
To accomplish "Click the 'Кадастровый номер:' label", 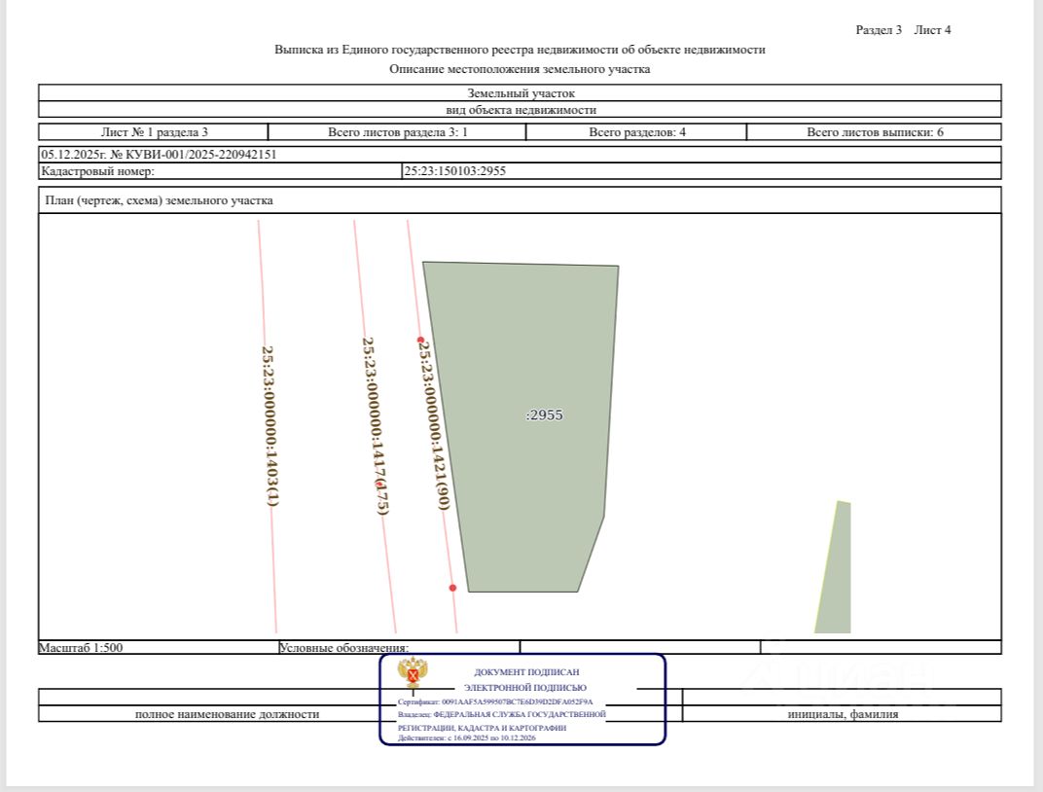I will click(x=97, y=171).
